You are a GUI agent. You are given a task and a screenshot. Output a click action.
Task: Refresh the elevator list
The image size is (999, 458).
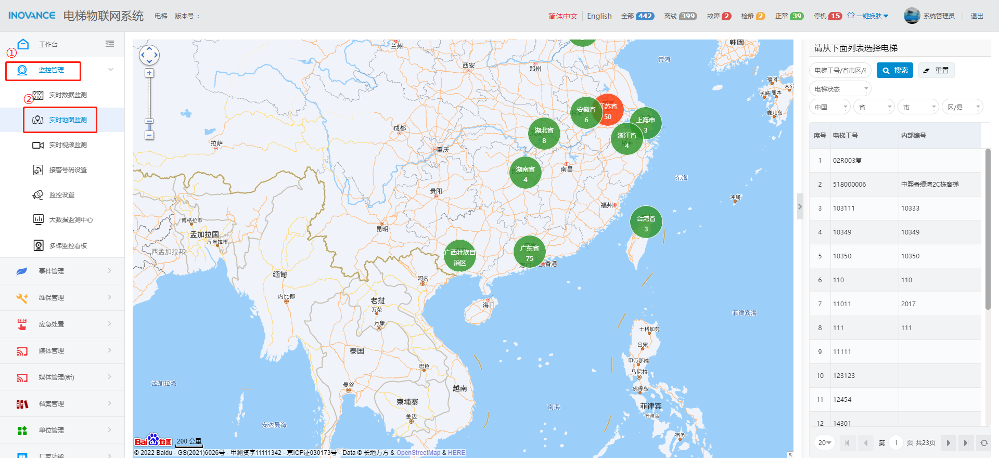984,443
